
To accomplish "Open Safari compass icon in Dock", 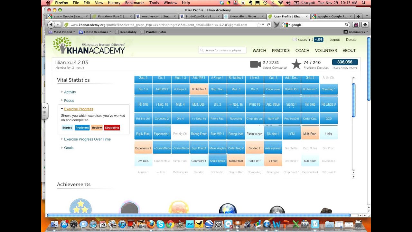I will pos(93,224).
